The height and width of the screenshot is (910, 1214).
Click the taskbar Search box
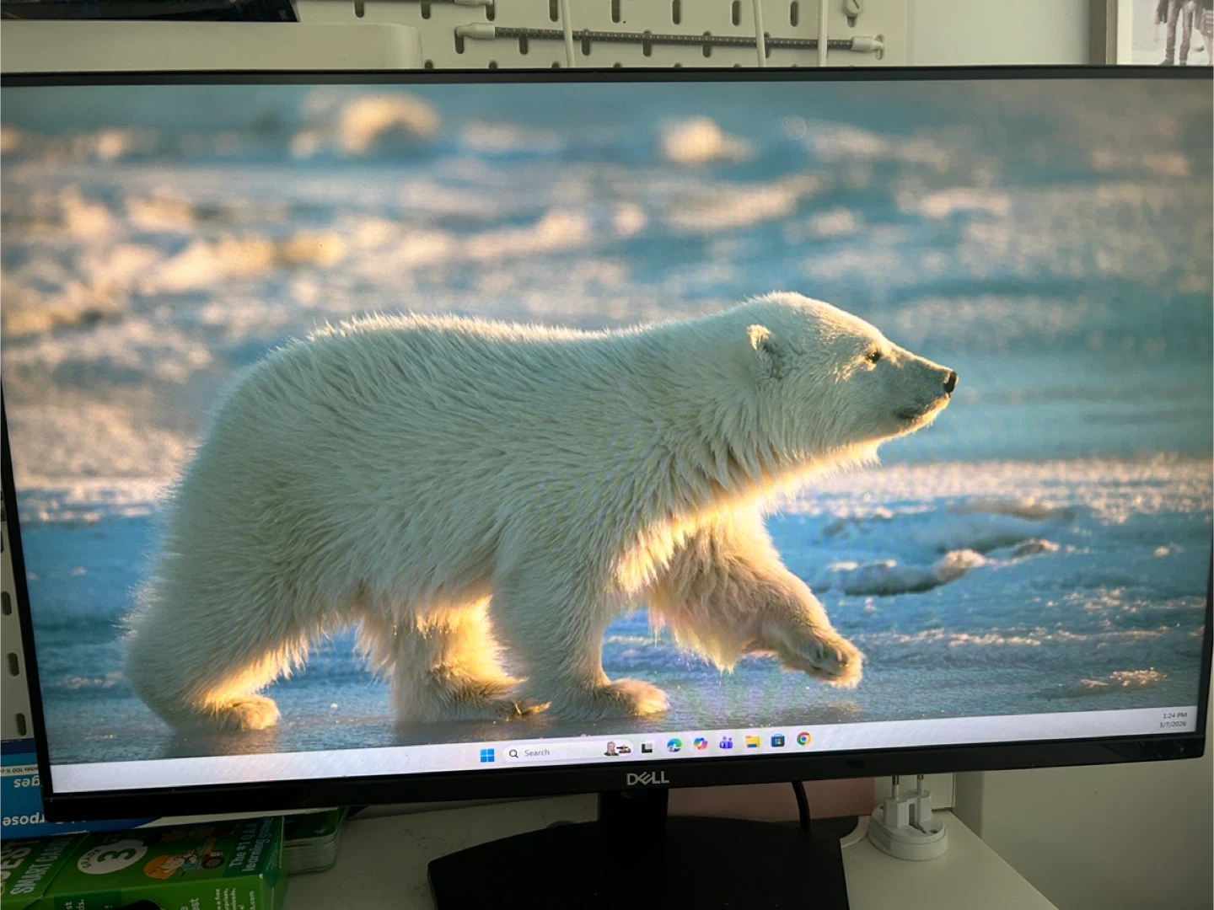556,752
